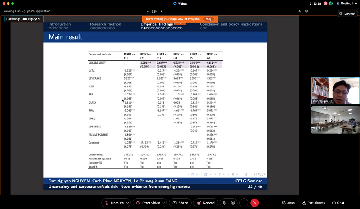Share content with the Share button
This screenshot has width=360, height=209.
click(180, 203)
